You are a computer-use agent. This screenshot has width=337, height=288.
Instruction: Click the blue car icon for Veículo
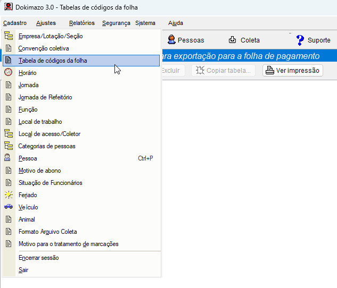(9, 207)
